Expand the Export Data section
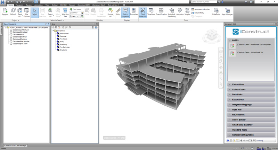 pyautogui.click(x=251, y=99)
